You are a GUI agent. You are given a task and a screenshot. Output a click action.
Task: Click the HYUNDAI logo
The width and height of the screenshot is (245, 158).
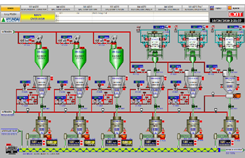point(10,20)
